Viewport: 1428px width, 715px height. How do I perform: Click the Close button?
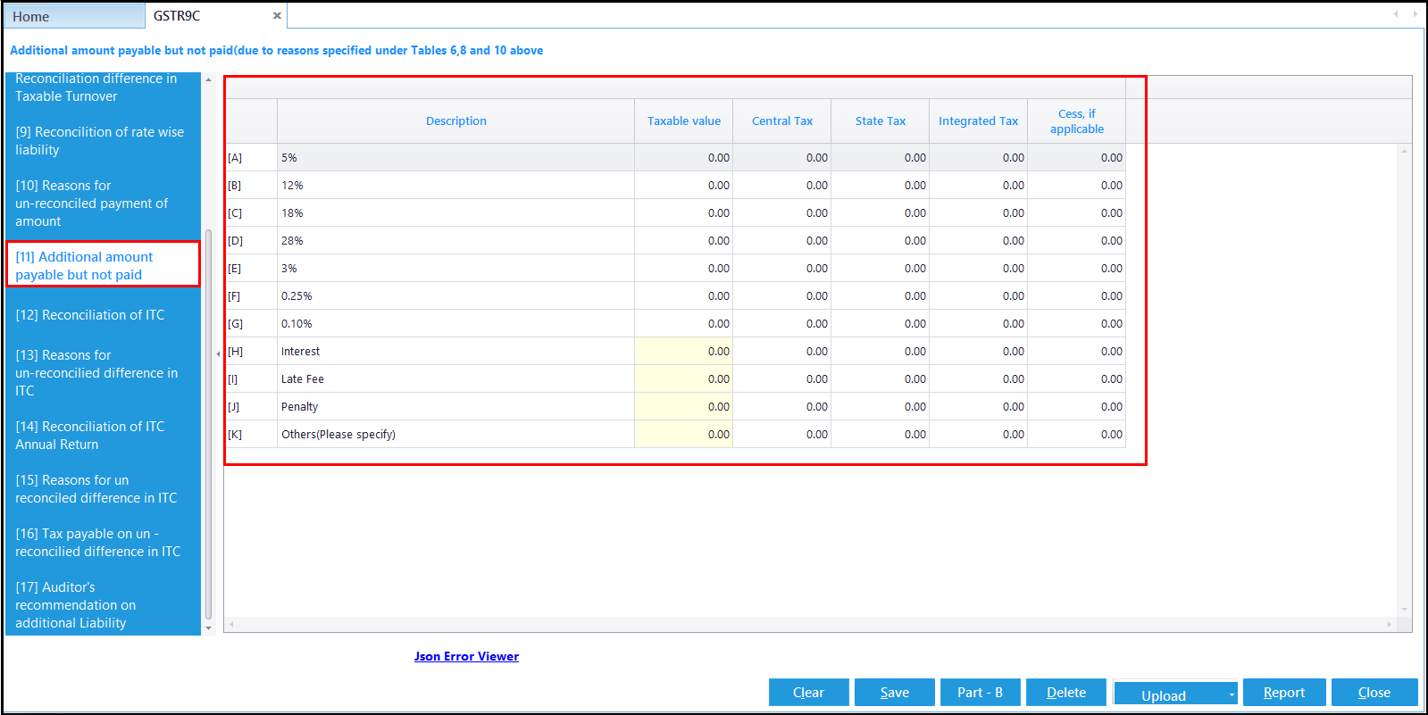coord(1374,693)
